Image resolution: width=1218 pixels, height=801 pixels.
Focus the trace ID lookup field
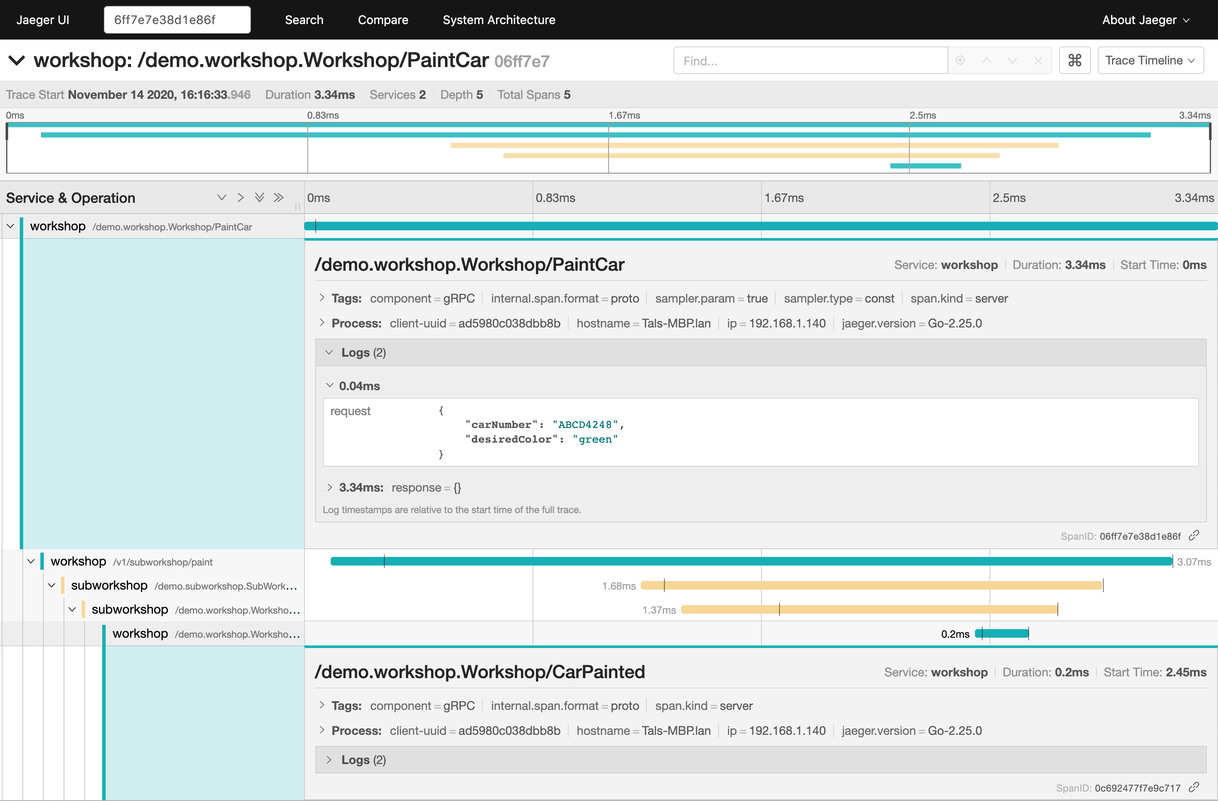[x=177, y=20]
